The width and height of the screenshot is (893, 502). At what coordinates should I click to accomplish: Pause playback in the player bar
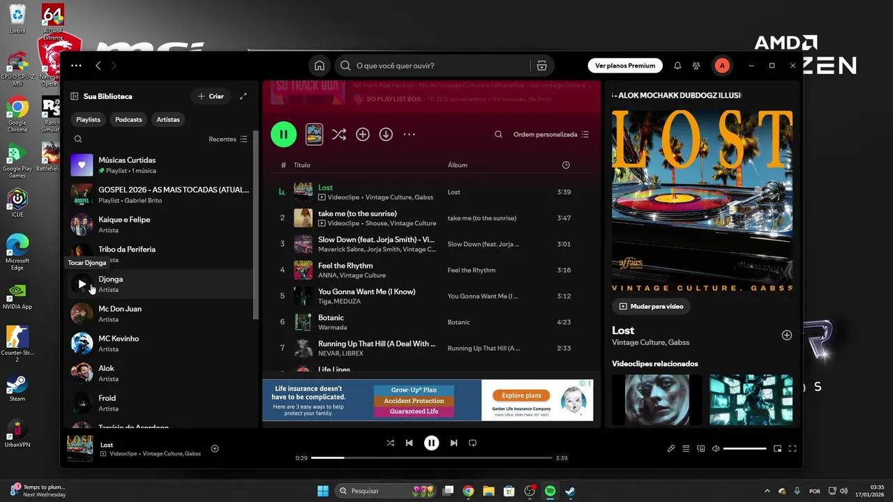[432, 443]
